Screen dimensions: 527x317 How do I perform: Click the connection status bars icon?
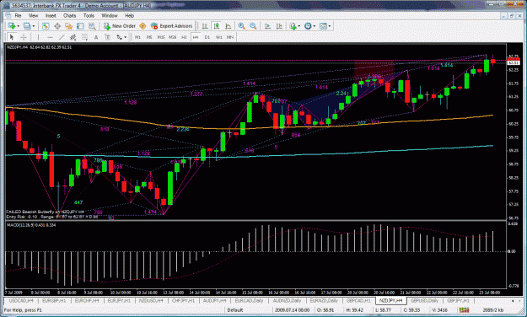point(464,310)
